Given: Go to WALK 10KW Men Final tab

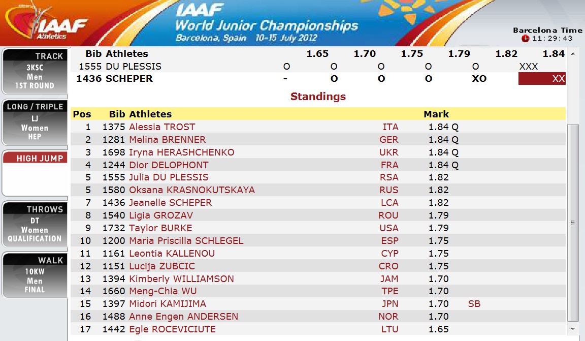Looking at the screenshot, I should (x=35, y=275).
